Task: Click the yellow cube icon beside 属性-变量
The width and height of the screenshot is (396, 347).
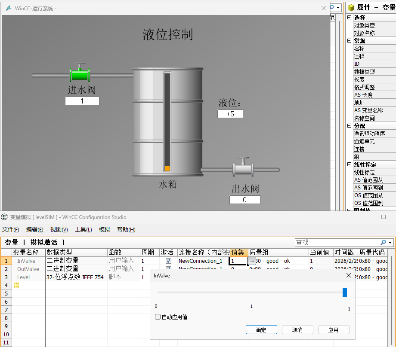Action: click(x=352, y=7)
